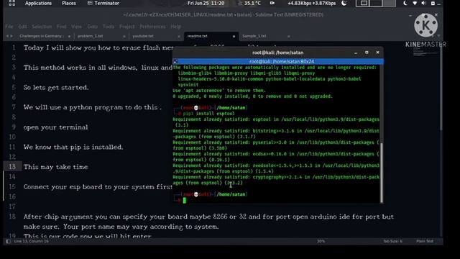460x259 pixels.
Task: Open the Help menu in Sublime Text
Action: 175,27
